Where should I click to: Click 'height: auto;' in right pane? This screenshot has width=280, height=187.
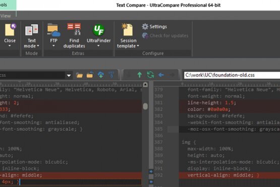click(206, 155)
